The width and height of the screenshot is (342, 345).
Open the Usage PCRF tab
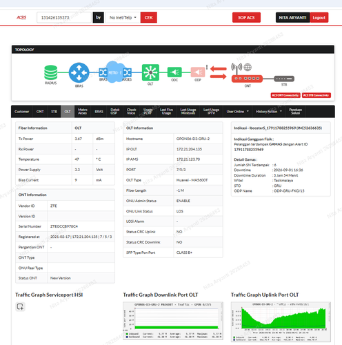(x=148, y=112)
